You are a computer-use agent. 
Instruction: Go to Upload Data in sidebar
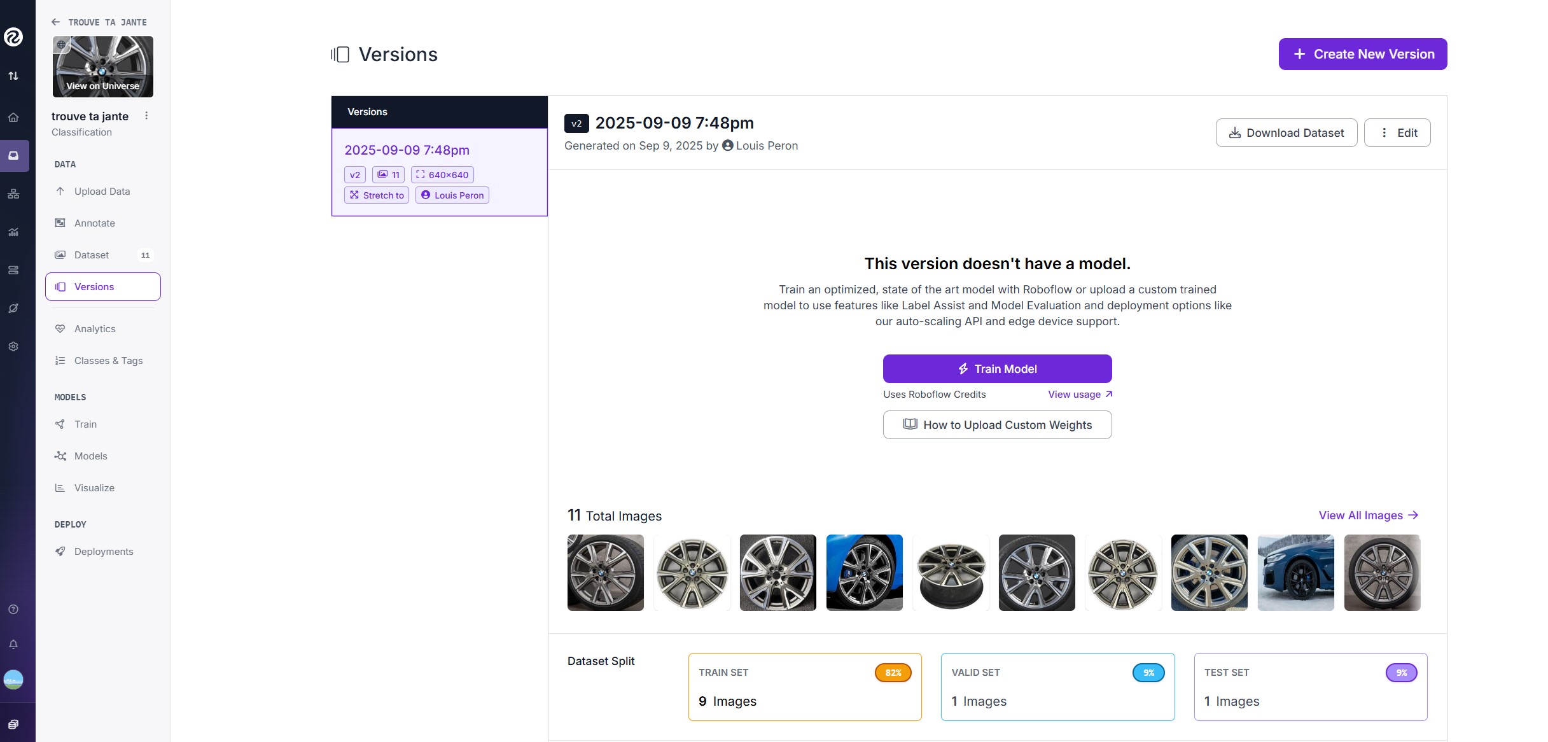[102, 192]
